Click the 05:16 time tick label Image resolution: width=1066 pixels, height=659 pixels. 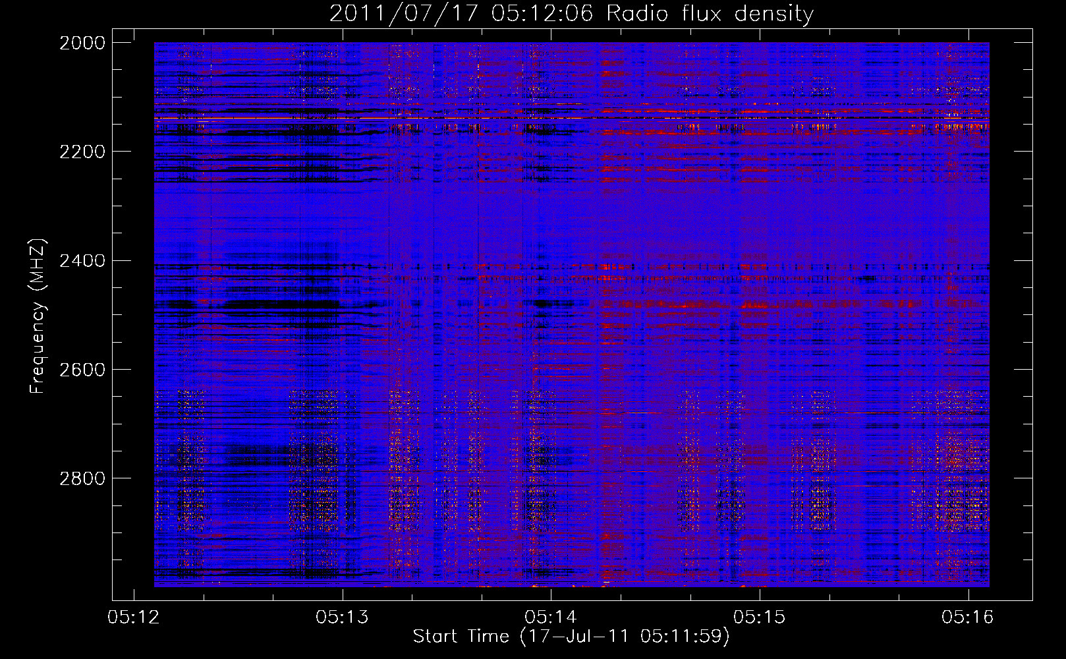coord(968,617)
